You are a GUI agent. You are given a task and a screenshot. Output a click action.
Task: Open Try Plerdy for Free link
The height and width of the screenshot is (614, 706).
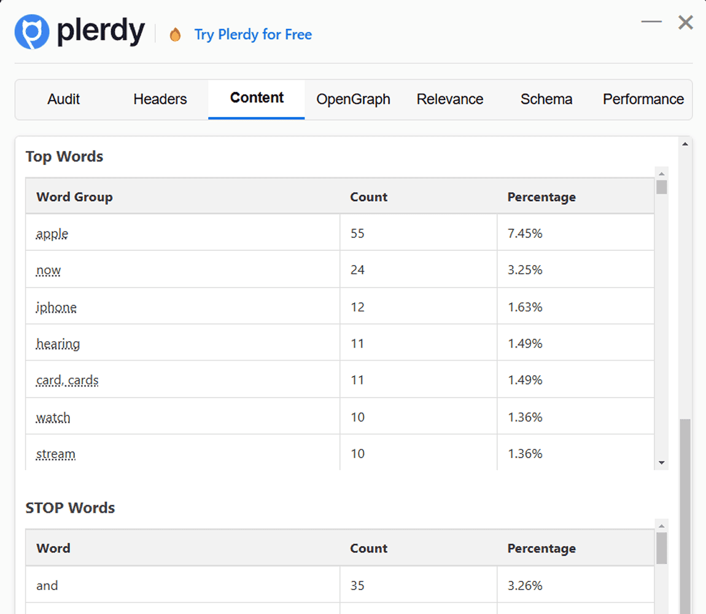[253, 34]
